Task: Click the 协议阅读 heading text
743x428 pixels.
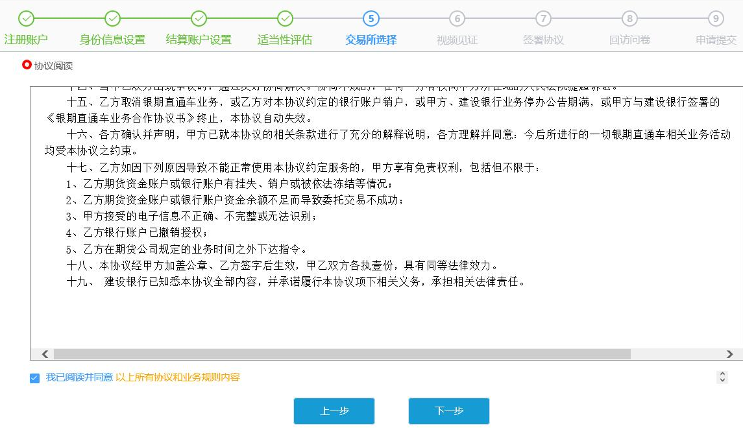Action: [54, 65]
